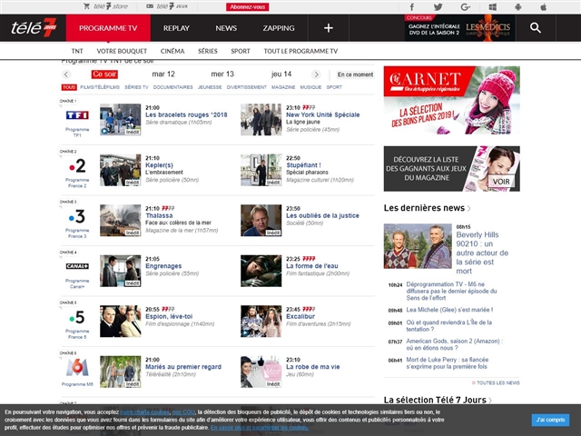
Task: Open the Twitter icon in top bar
Action: coord(438,6)
